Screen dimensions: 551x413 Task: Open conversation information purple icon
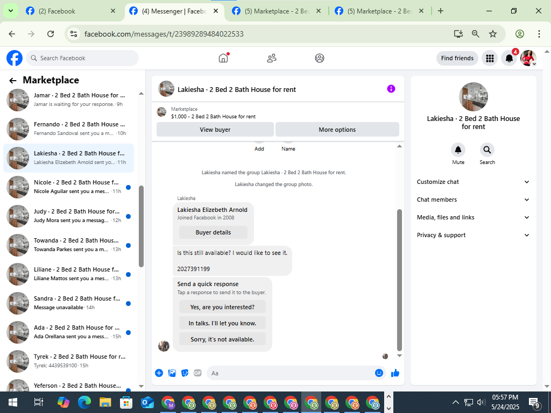(391, 89)
